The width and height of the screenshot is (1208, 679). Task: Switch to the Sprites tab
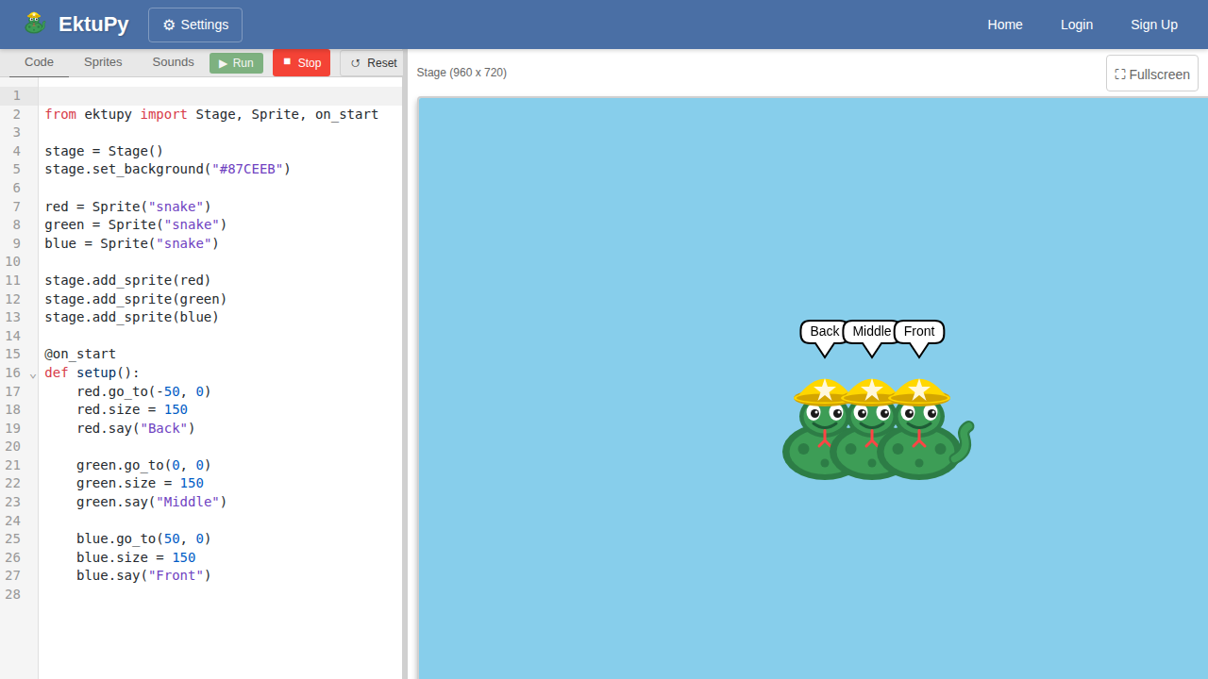[x=102, y=62]
